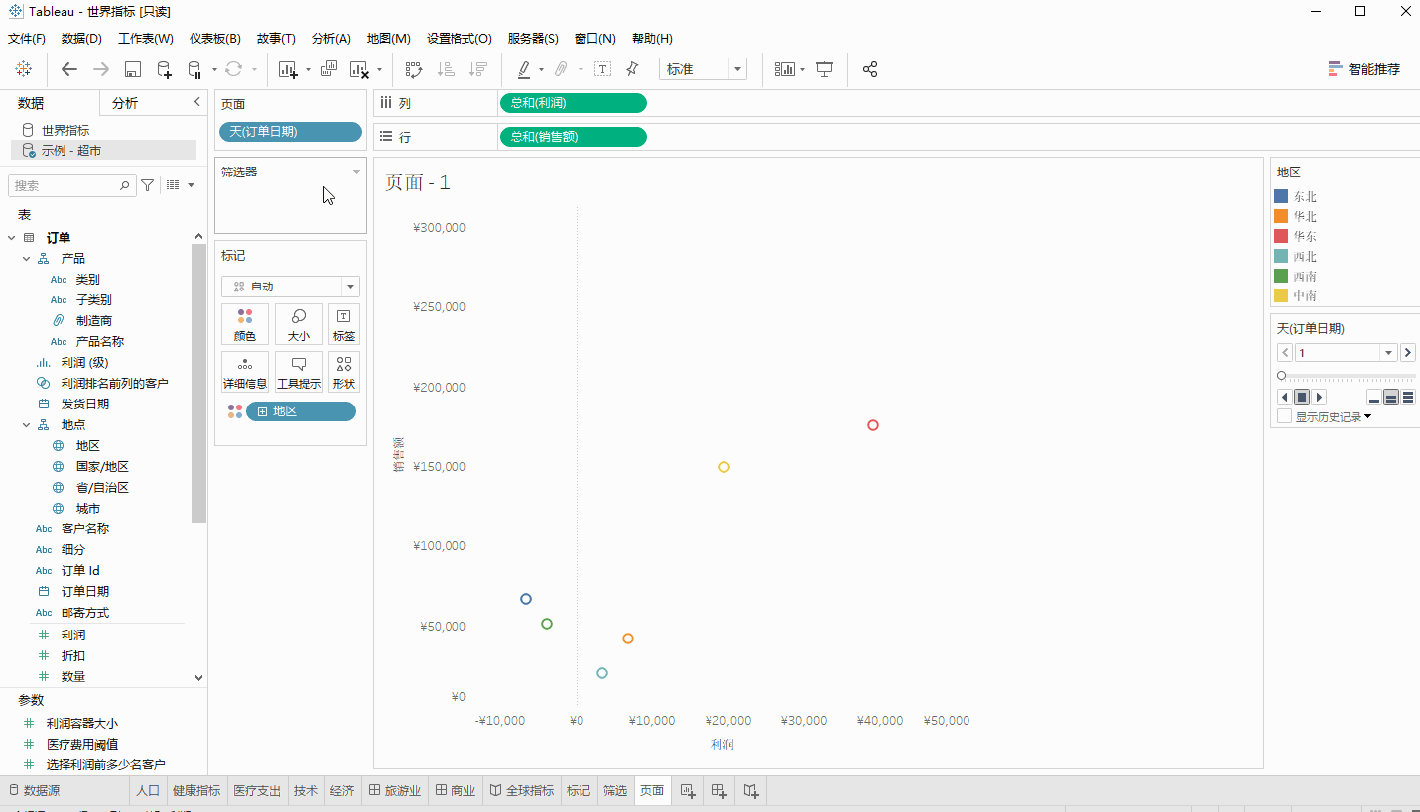The image size is (1420, 812).
Task: Open the 大小 size mark card
Action: coord(298,324)
